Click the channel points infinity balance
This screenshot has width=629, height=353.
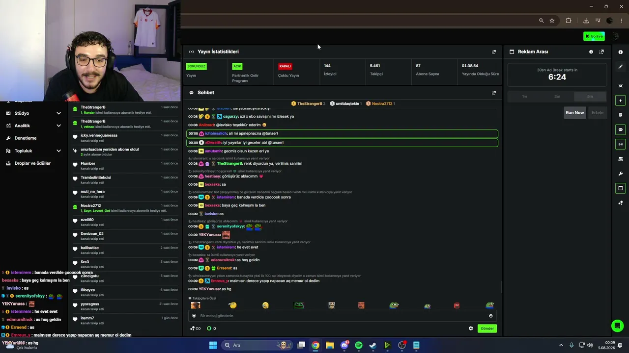click(195, 328)
